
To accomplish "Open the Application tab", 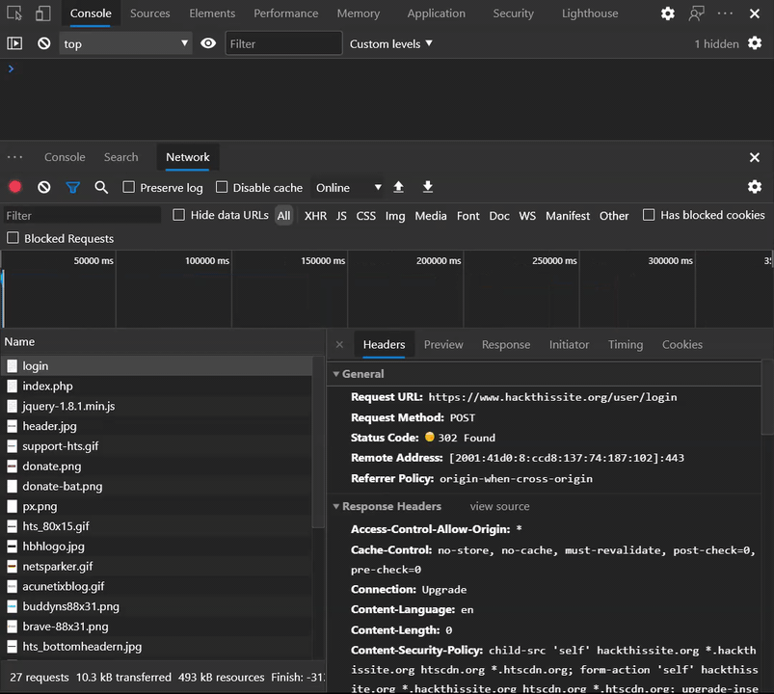I will (x=437, y=13).
